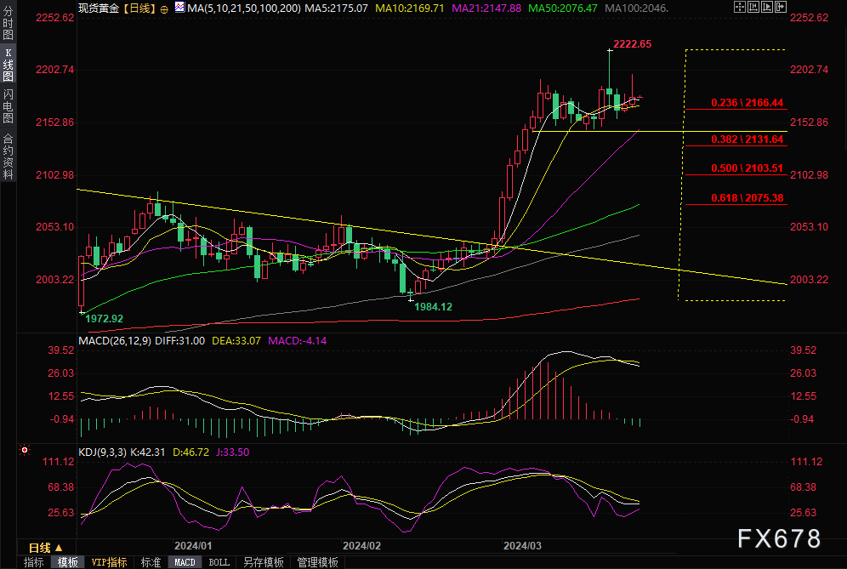Select the 模板 bottom tab
This screenshot has height=569, width=847.
pos(68,562)
